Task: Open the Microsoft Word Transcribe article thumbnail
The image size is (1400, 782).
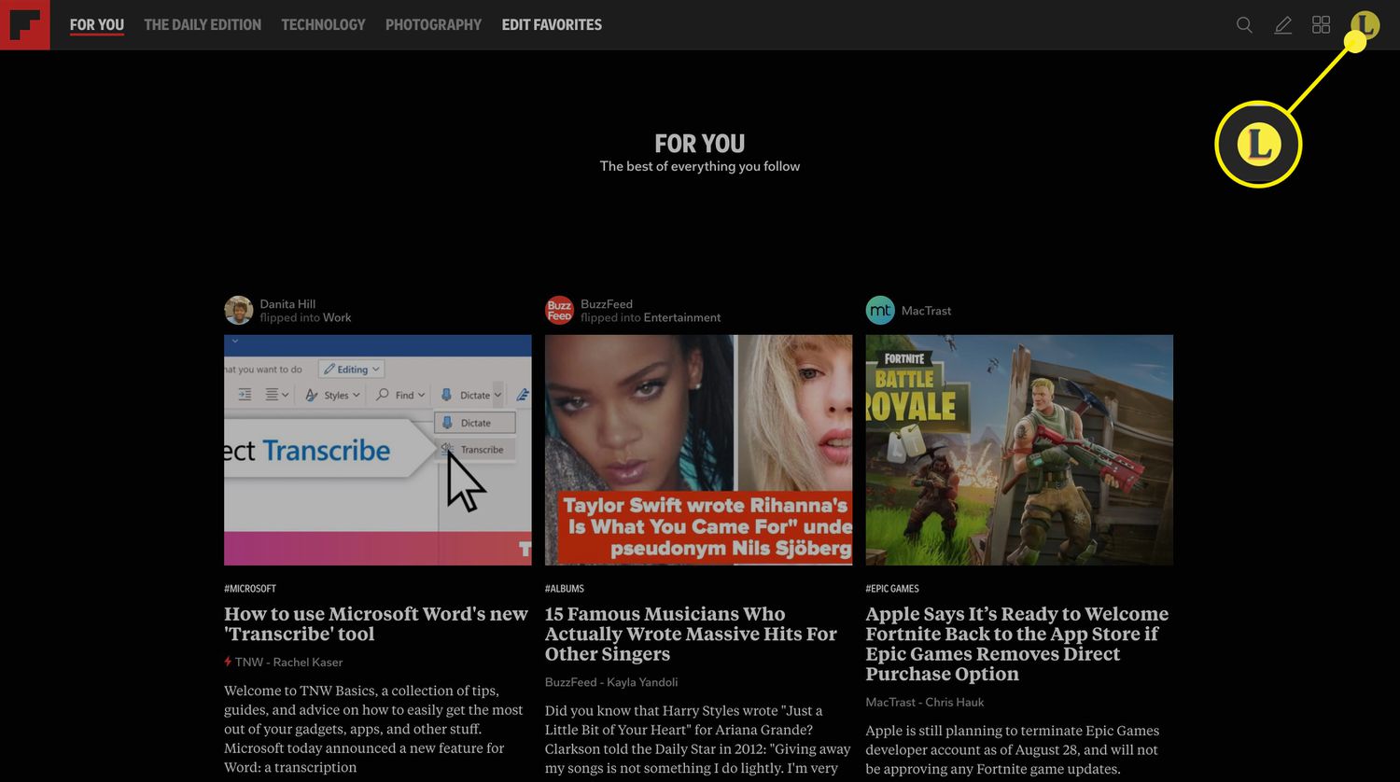Action: click(x=377, y=450)
